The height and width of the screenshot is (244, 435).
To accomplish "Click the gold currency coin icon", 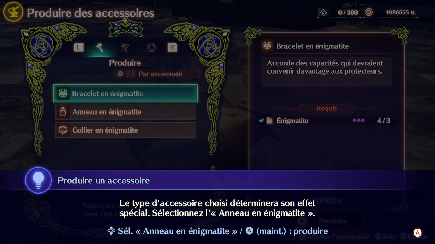I will coord(369,13).
